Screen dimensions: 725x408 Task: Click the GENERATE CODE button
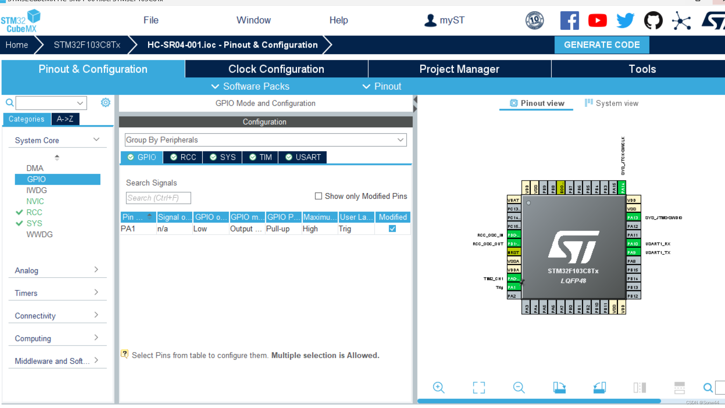coord(602,45)
